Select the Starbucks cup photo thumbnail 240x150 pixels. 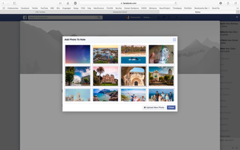(x=161, y=54)
